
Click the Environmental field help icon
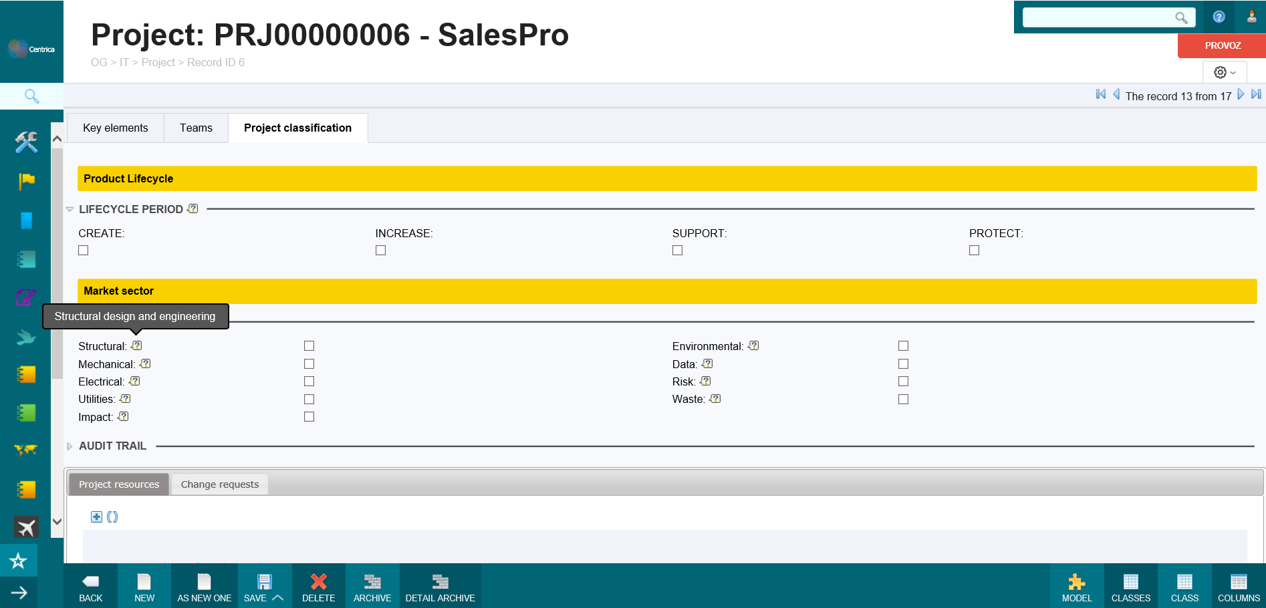[753, 345]
